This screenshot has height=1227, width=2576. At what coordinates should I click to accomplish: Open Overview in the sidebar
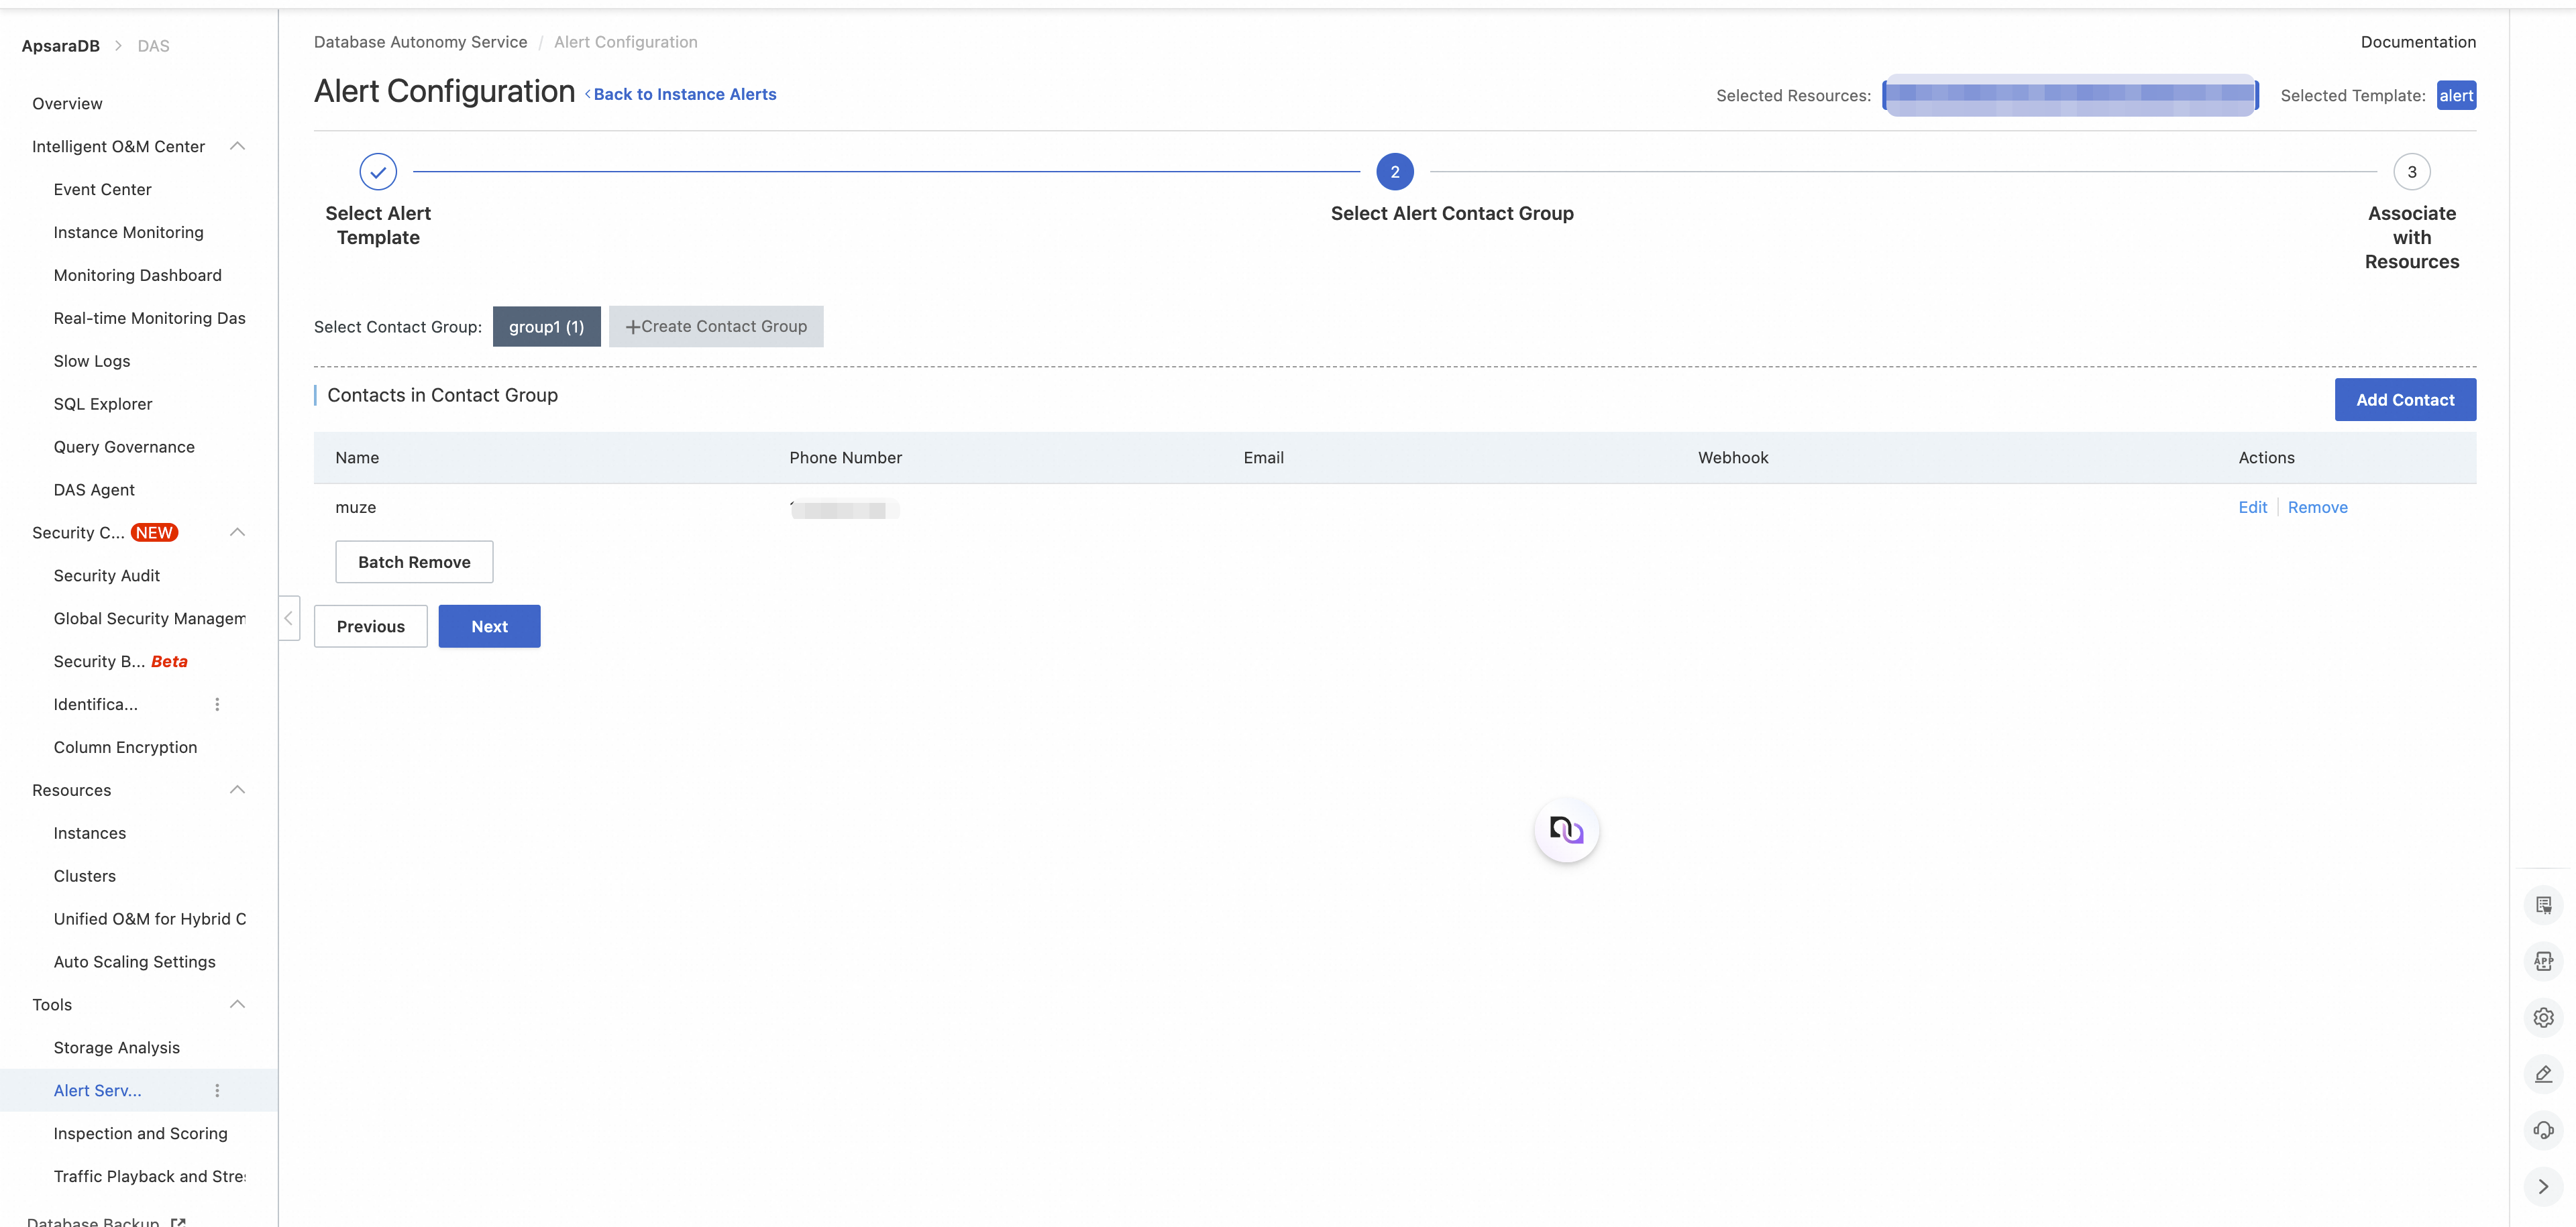click(67, 104)
